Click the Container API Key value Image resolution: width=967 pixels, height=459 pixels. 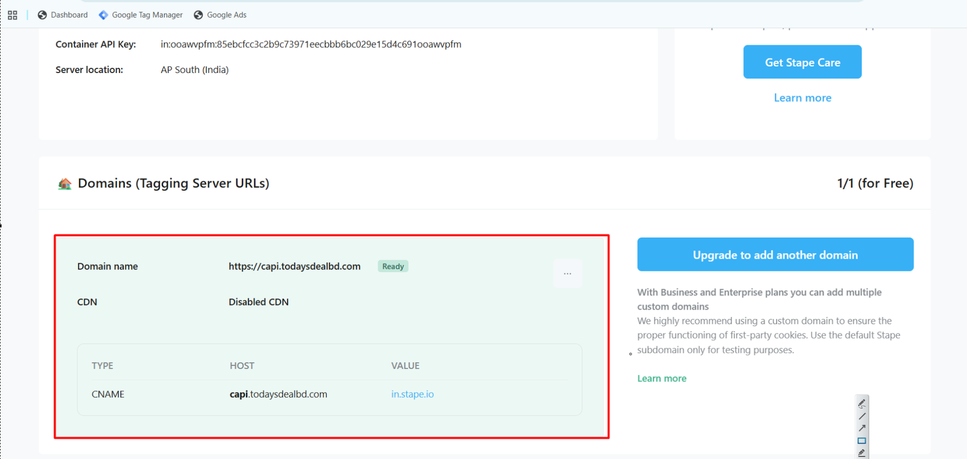311,44
